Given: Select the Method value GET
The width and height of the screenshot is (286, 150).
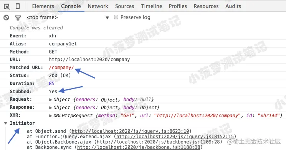Looking at the screenshot, I should [53, 52].
